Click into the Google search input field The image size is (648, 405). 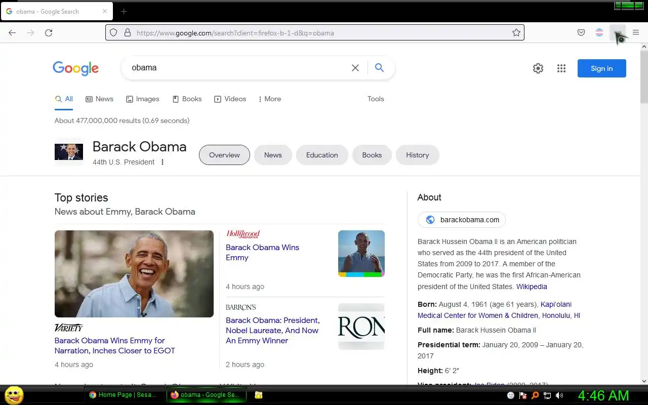(x=238, y=68)
